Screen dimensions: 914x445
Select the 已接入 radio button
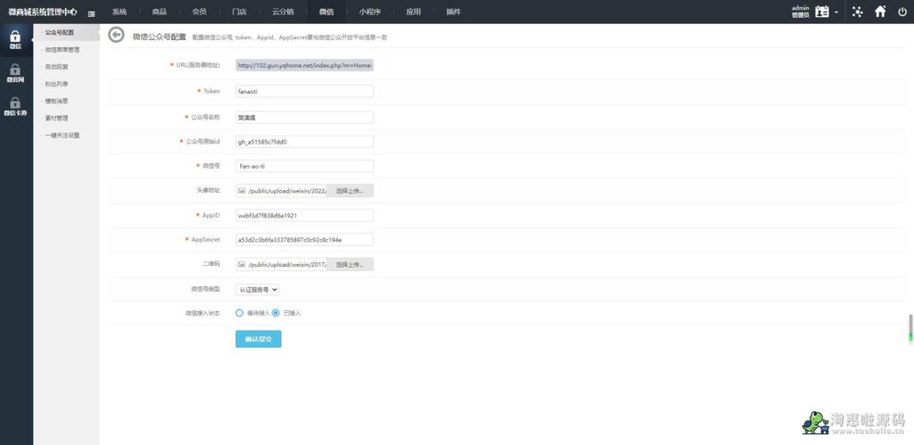pos(276,313)
